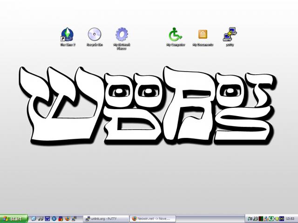Launch Internet Explorer from Quick Launch
This screenshot has height=223, width=298.
pos(34,219)
